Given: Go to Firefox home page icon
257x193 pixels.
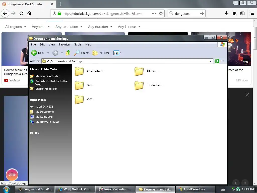Looking at the screenshot, I should coord(29,14).
